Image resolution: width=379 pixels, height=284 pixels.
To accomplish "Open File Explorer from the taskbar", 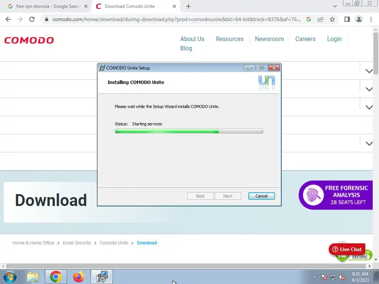I will point(33,277).
